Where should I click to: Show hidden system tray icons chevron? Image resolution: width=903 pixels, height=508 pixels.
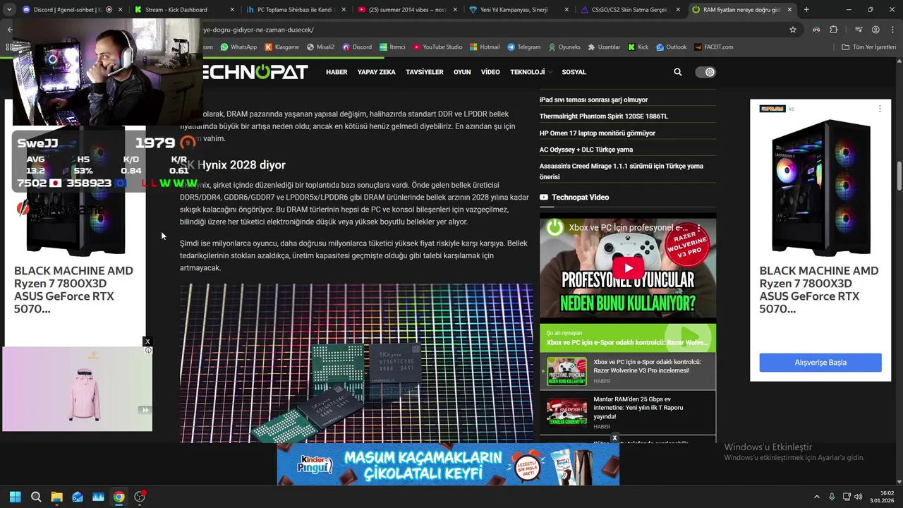[817, 497]
